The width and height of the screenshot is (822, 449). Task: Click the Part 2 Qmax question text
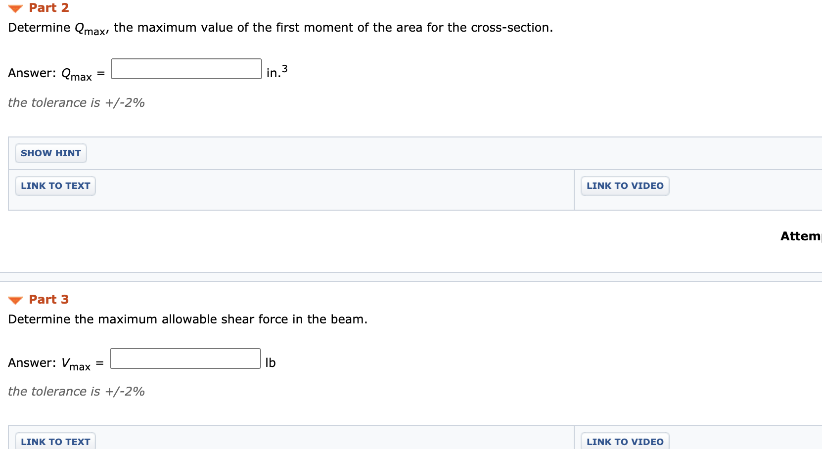[280, 28]
